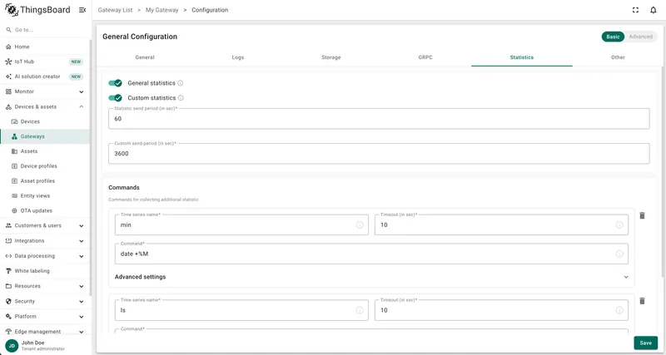
Task: Open Device profiles in sidebar
Action: pyautogui.click(x=45, y=165)
